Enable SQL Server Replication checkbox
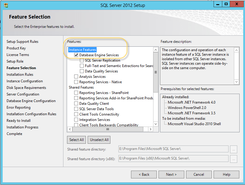The height and width of the screenshot is (185, 245). (82, 60)
